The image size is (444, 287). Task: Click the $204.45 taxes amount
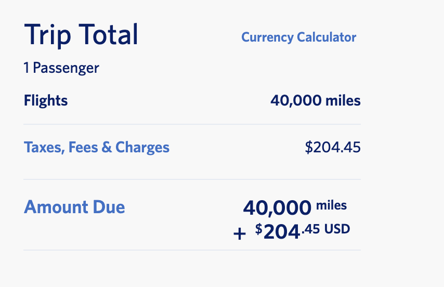[x=333, y=147]
